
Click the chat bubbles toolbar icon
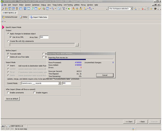click(152, 9)
